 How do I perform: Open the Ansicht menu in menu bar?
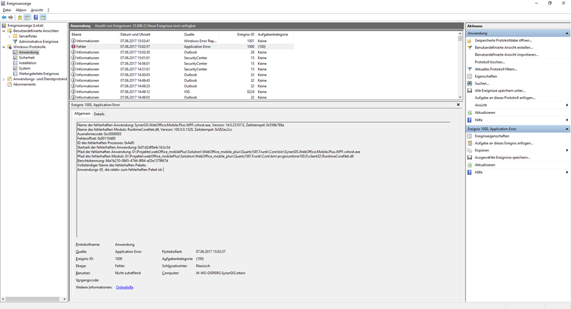[37, 10]
